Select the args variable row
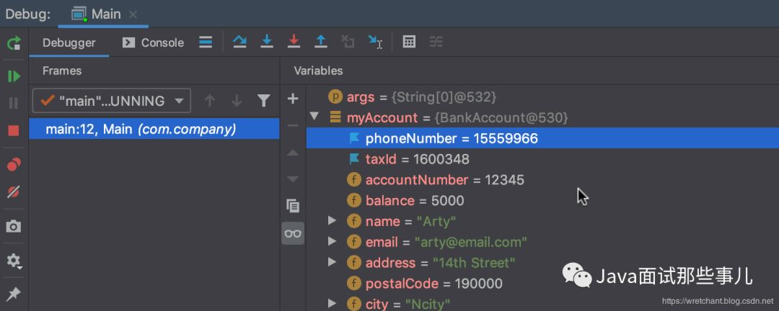The width and height of the screenshot is (779, 311). (542, 96)
